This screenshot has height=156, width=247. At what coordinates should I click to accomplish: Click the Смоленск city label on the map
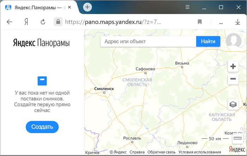(104, 89)
